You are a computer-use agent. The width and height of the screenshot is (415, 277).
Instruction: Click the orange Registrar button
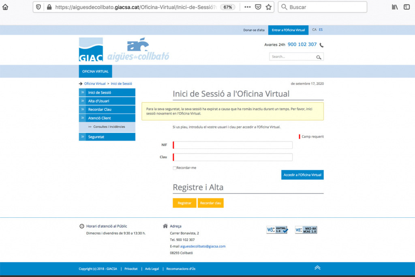[x=184, y=203]
